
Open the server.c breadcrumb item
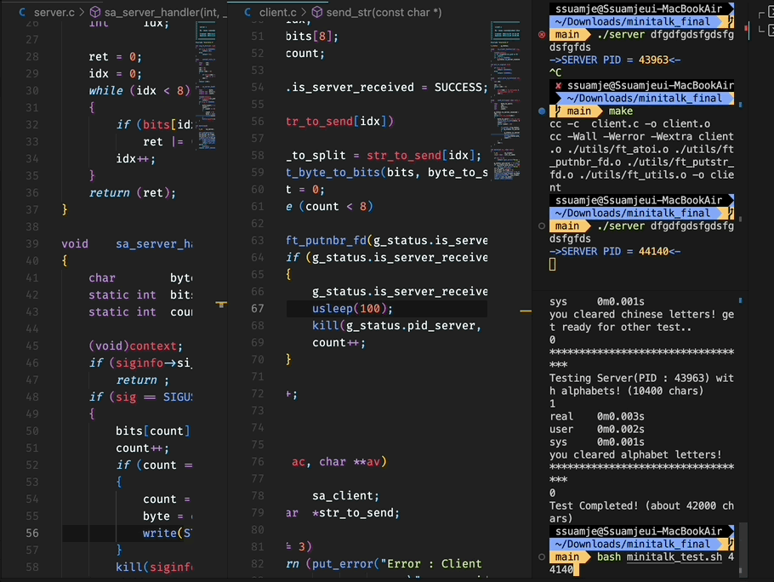pos(54,13)
